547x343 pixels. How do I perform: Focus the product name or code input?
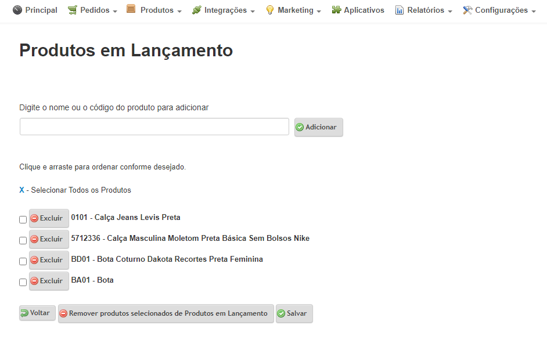(x=154, y=127)
